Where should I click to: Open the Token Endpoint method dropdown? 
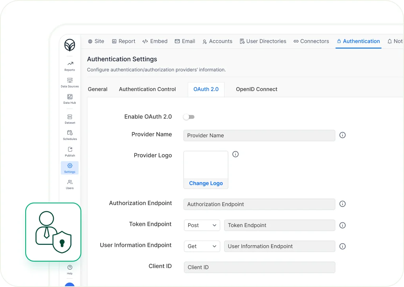tap(202, 225)
